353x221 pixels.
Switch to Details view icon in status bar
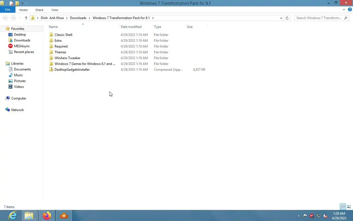point(343,207)
